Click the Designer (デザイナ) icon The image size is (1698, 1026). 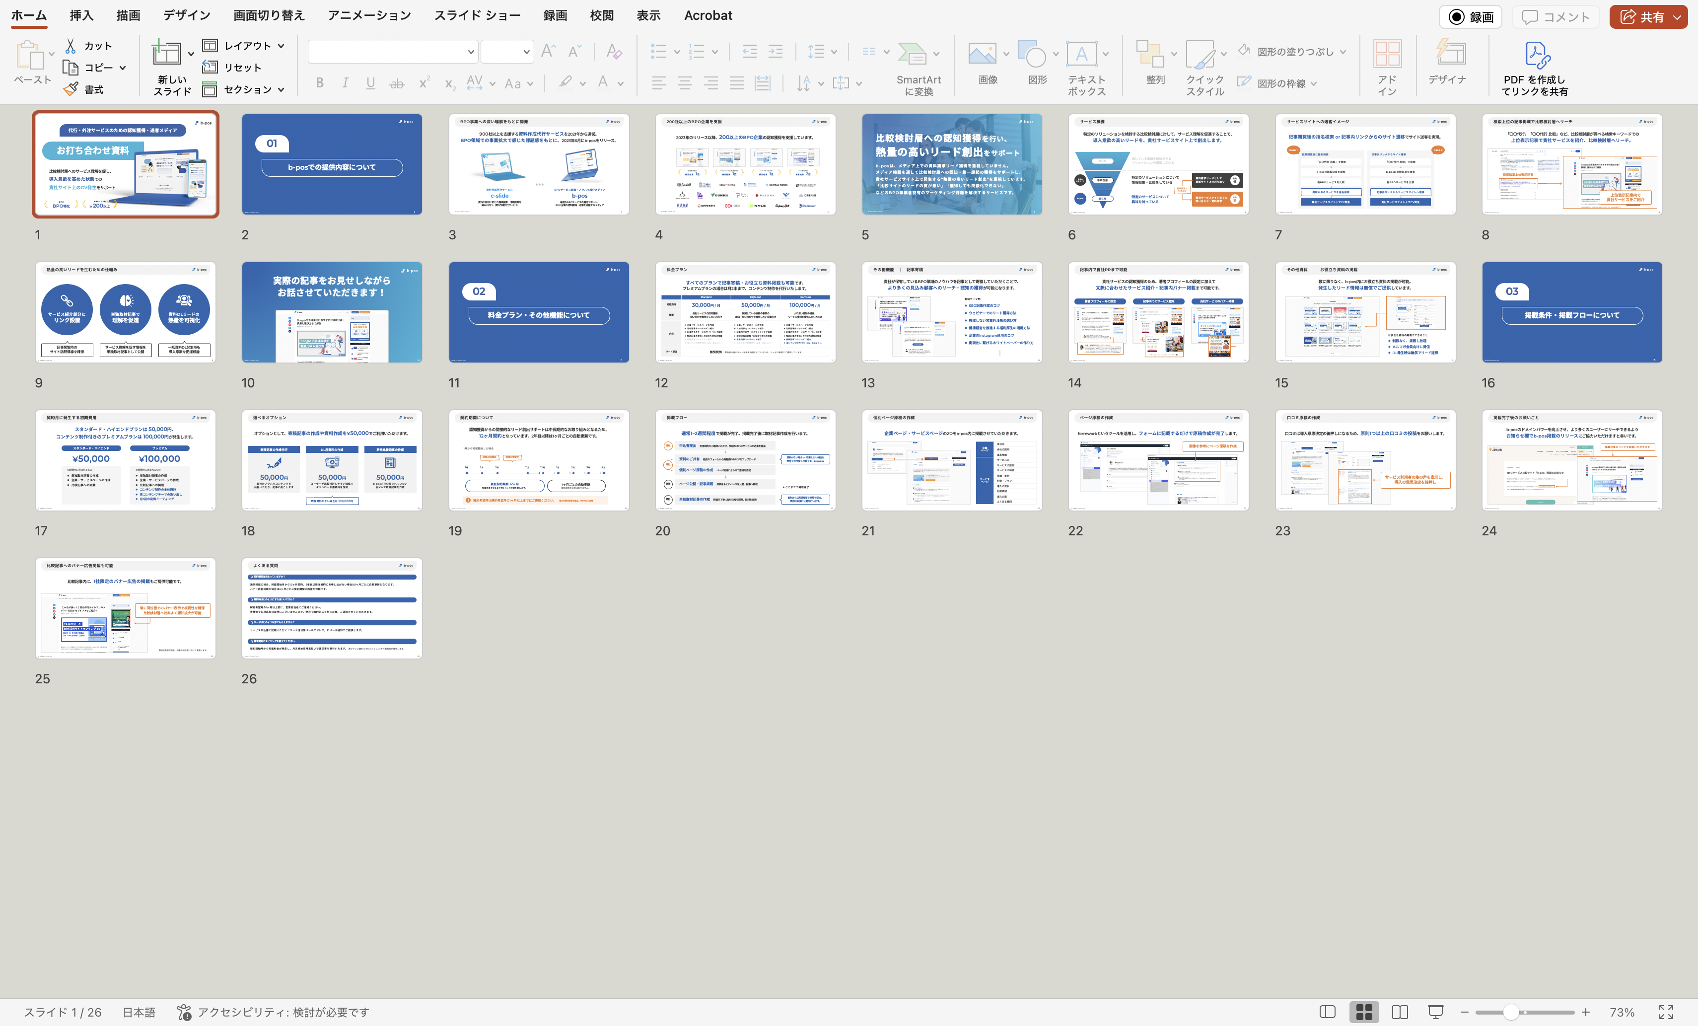point(1450,53)
